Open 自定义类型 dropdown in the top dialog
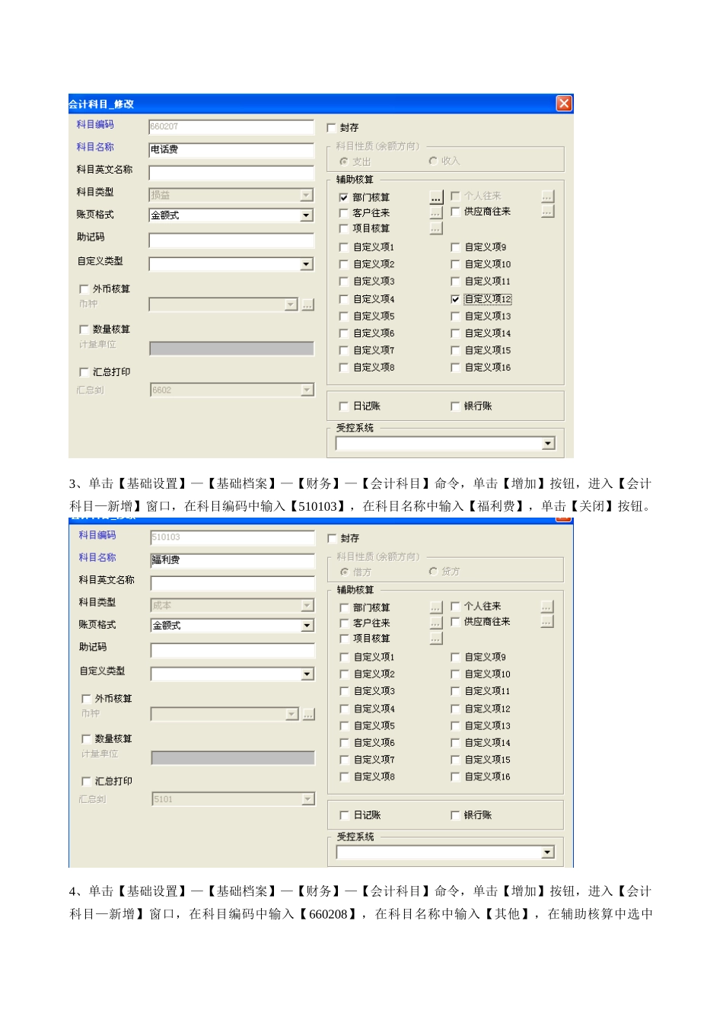 [x=306, y=264]
